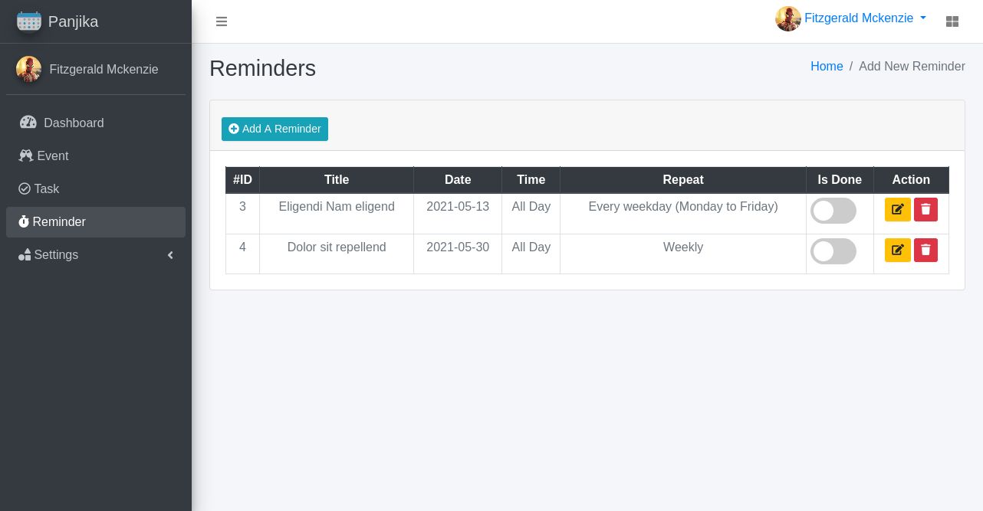Image resolution: width=983 pixels, height=511 pixels.
Task: Open the Fitzgerald Mckenzie user dropdown
Action: 865,18
